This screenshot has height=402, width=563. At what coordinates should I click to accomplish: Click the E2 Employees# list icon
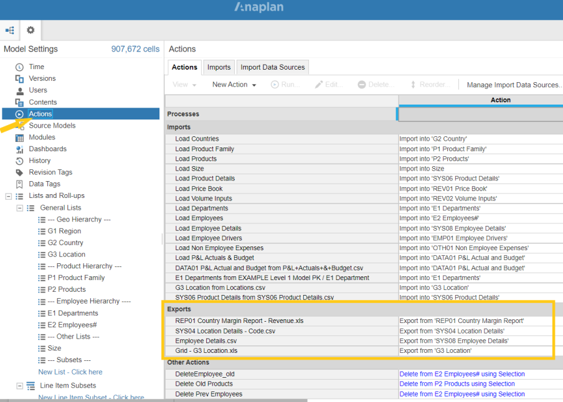[42, 325]
